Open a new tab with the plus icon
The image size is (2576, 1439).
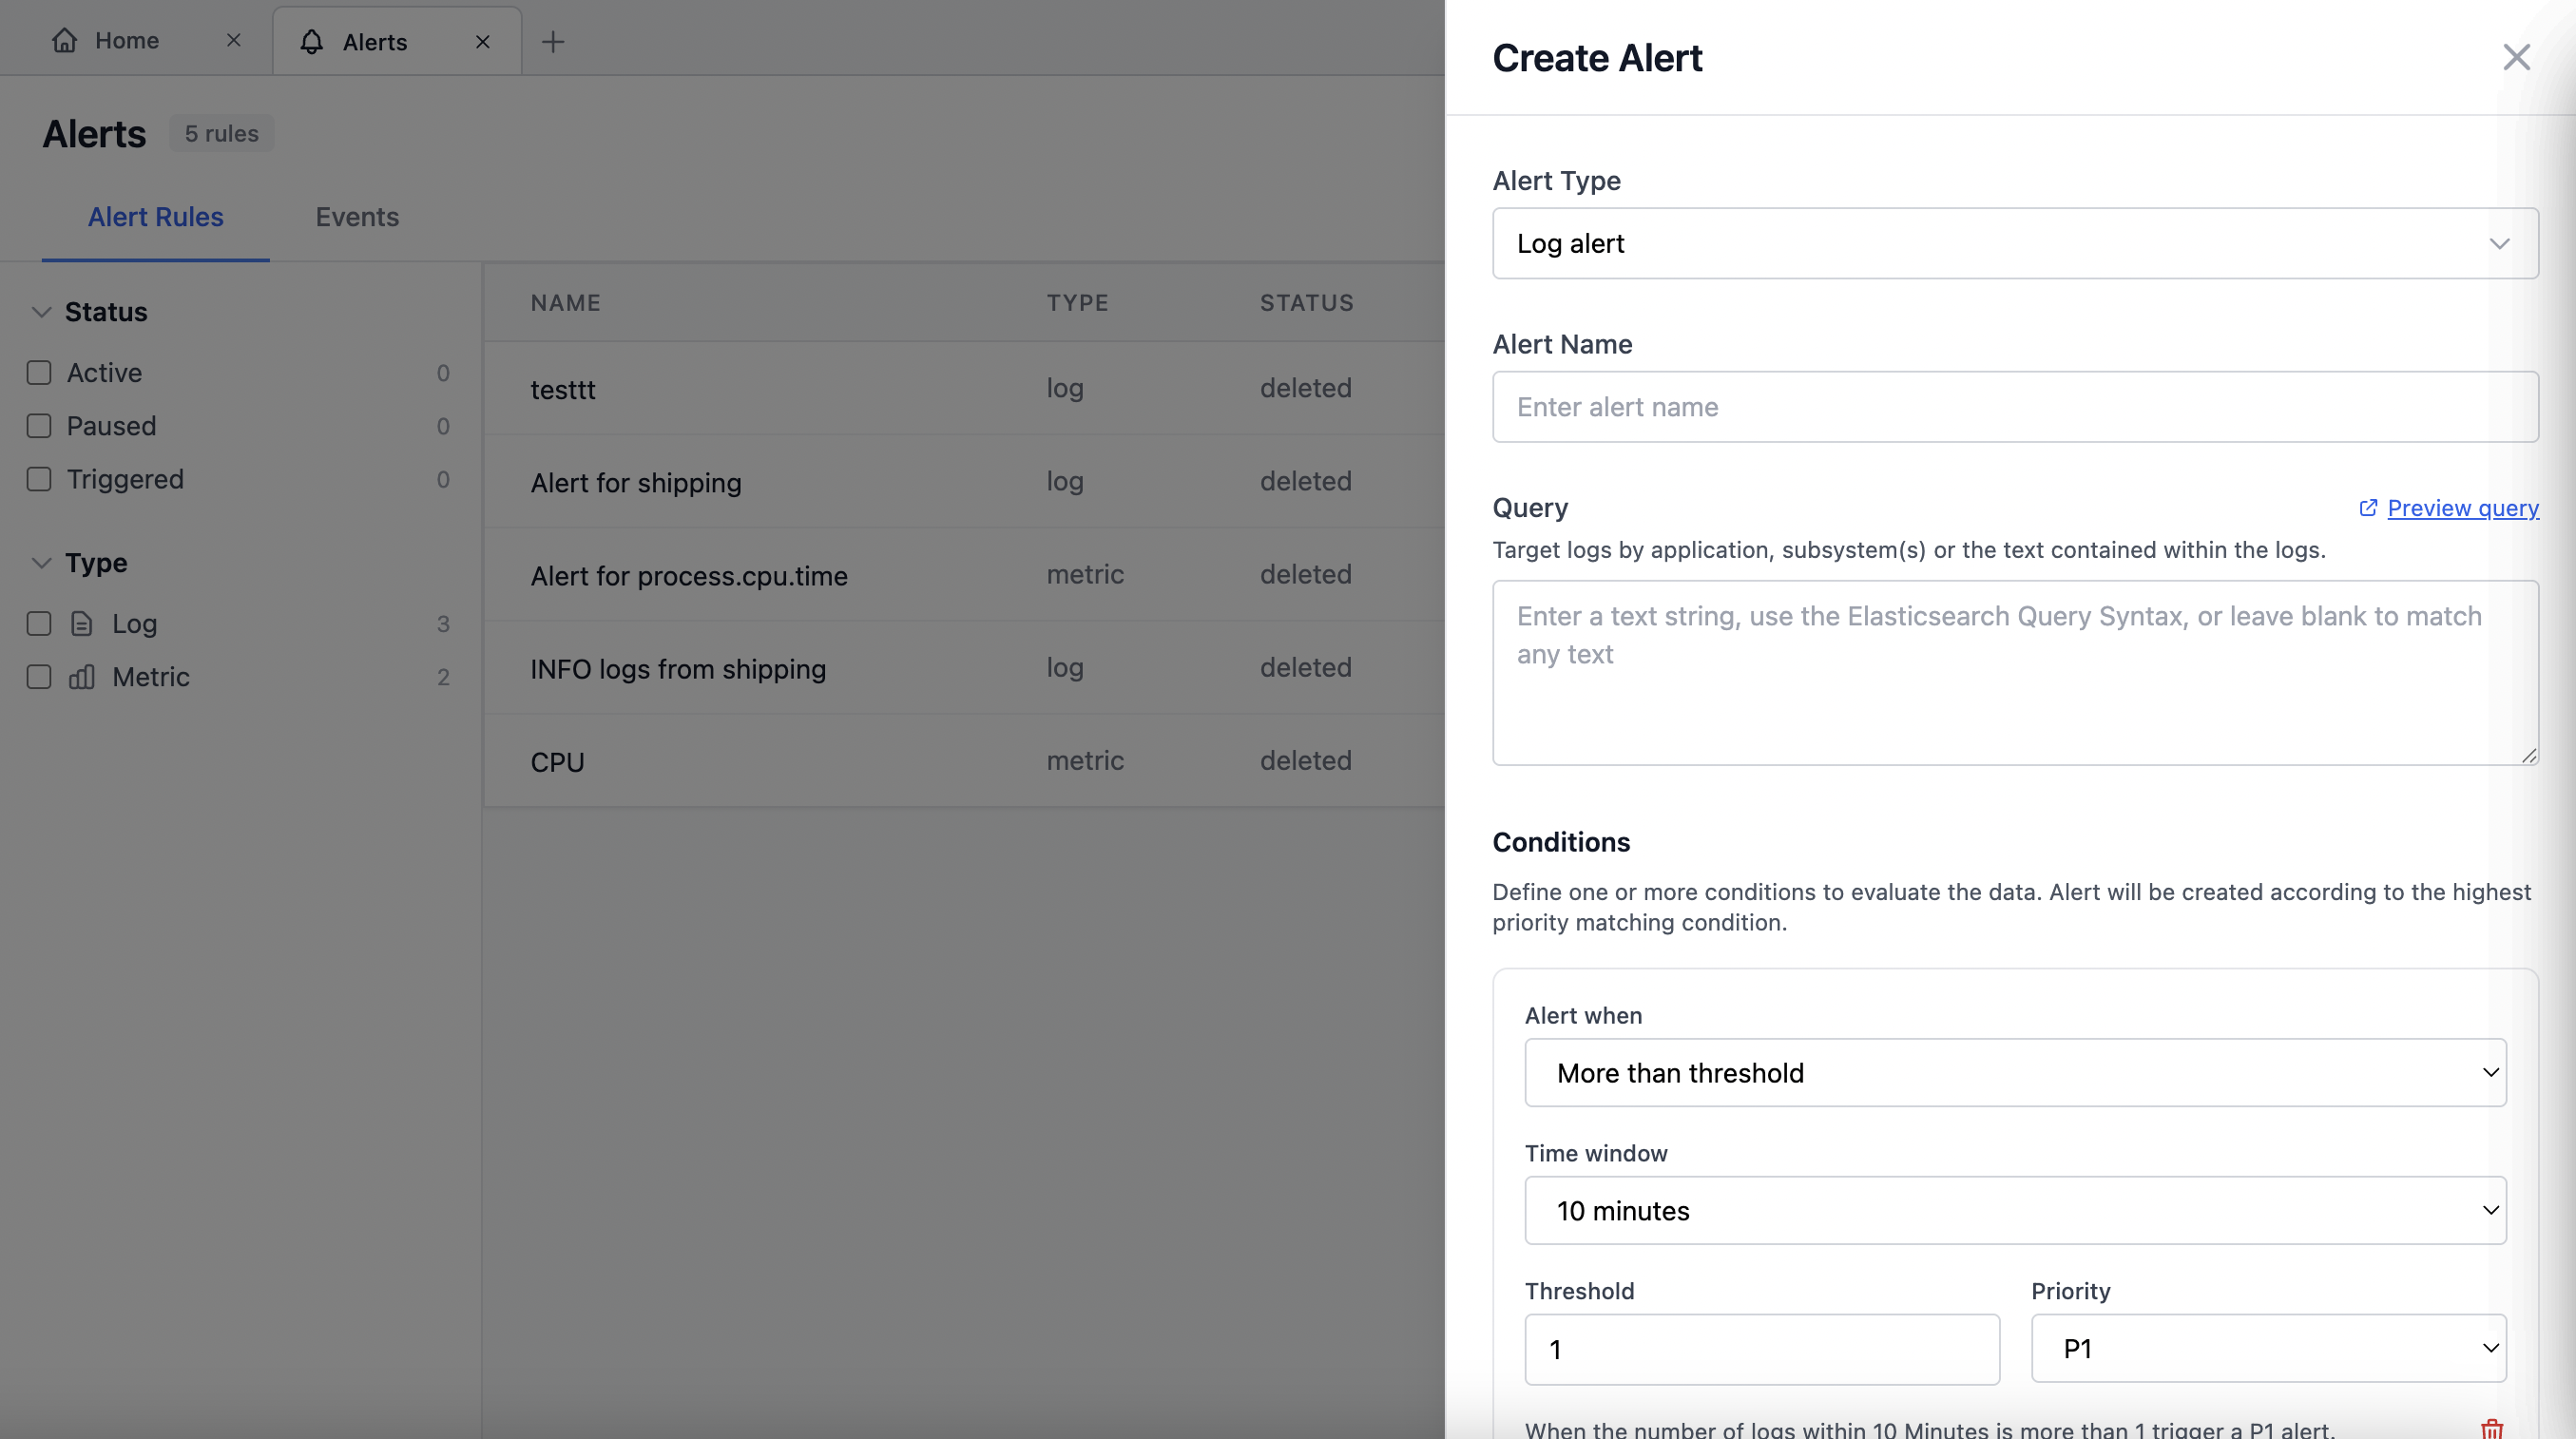pyautogui.click(x=553, y=41)
